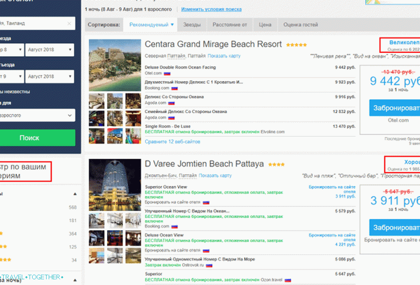Select Deluxe Double Room Ocean Facing offer from Otel.com
Image resolution: width=420 pixels, height=285 pixels.
[250, 70]
